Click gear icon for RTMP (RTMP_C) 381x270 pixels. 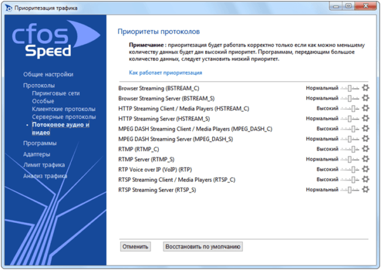point(366,149)
